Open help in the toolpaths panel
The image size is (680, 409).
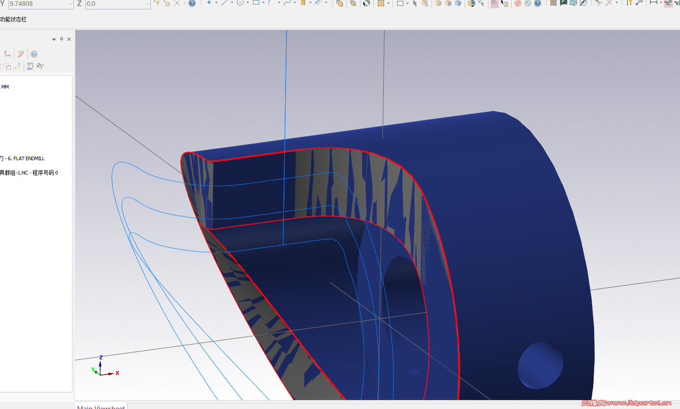point(34,54)
